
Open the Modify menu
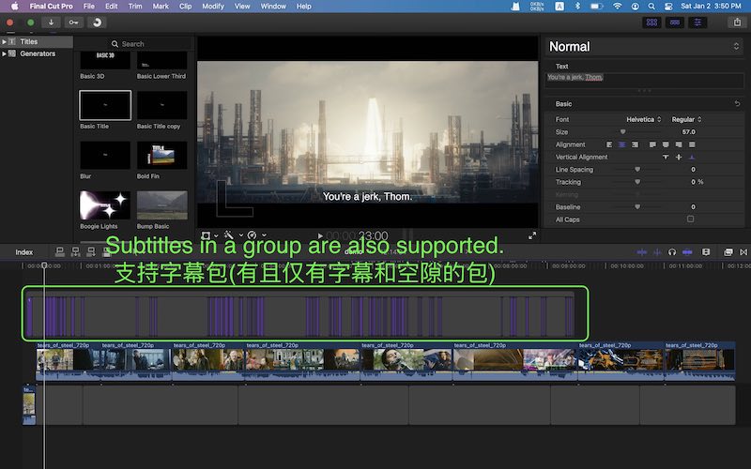(213, 7)
